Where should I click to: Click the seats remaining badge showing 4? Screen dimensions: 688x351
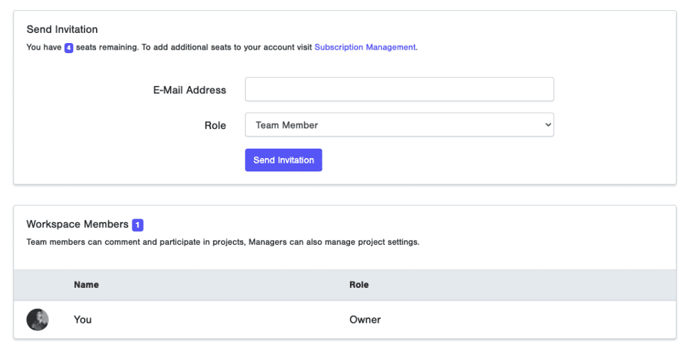(x=69, y=48)
